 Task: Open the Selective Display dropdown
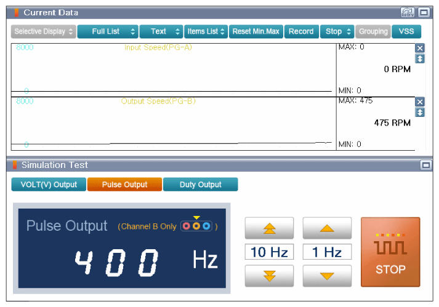point(43,31)
